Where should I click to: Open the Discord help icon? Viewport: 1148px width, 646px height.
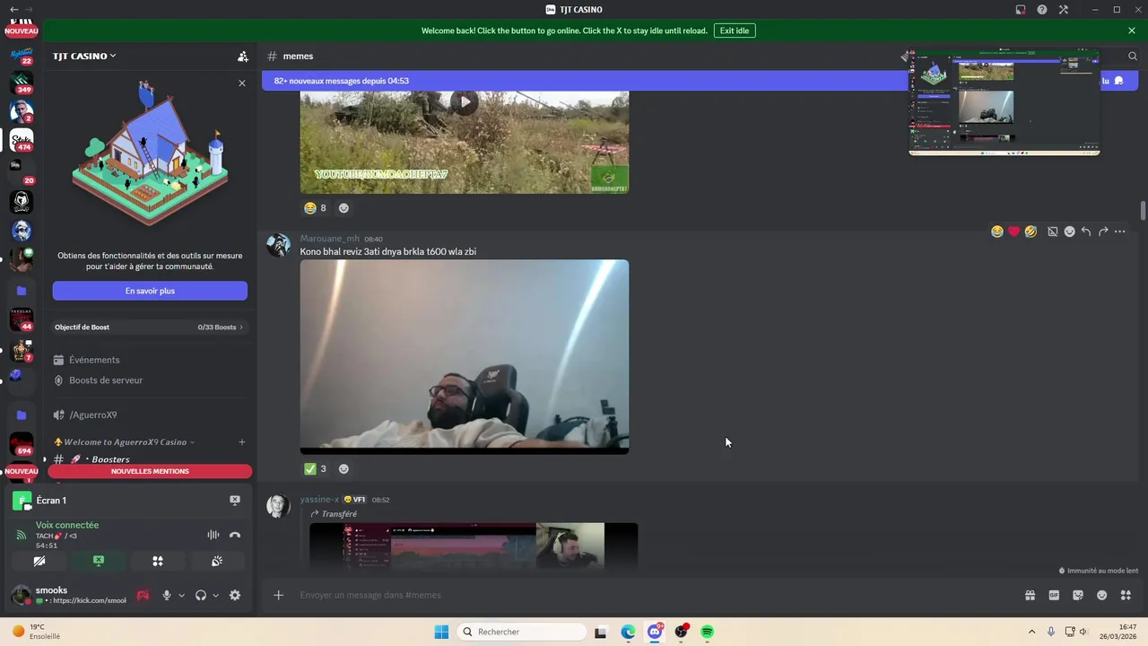point(1042,10)
